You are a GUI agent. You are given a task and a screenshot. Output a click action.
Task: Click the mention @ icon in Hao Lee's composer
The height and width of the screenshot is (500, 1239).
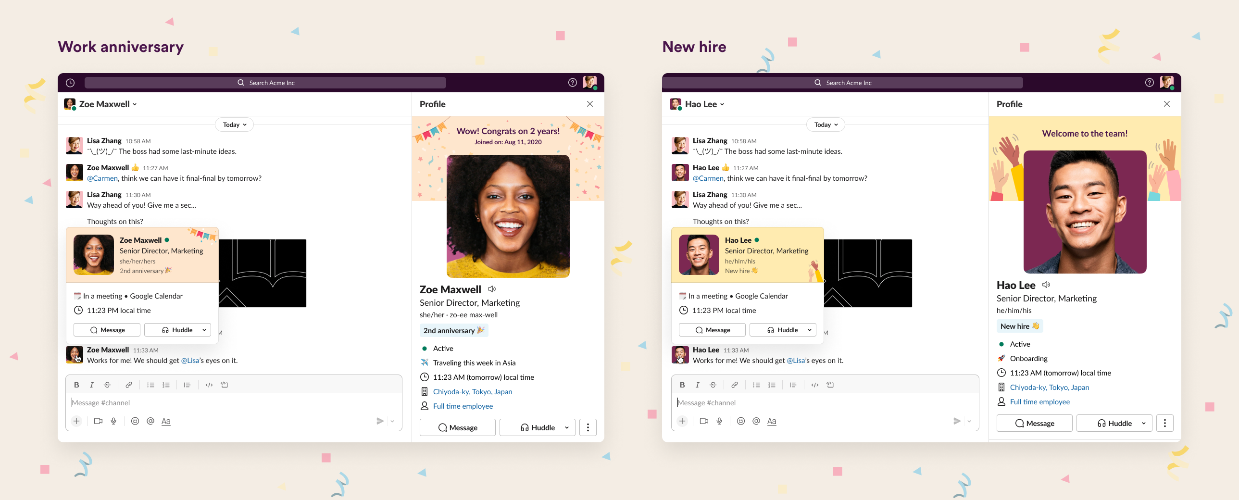click(756, 421)
